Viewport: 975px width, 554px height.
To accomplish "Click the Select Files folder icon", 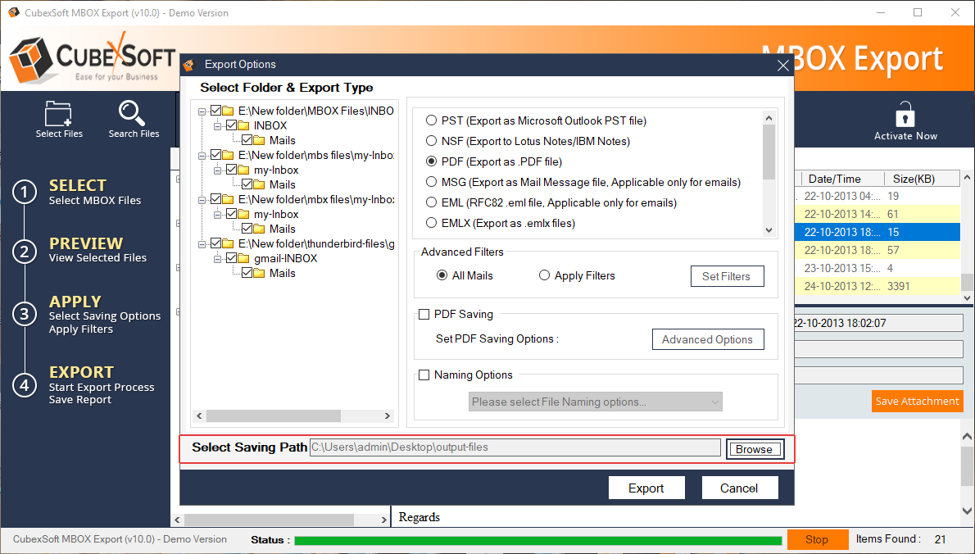I will [x=59, y=112].
